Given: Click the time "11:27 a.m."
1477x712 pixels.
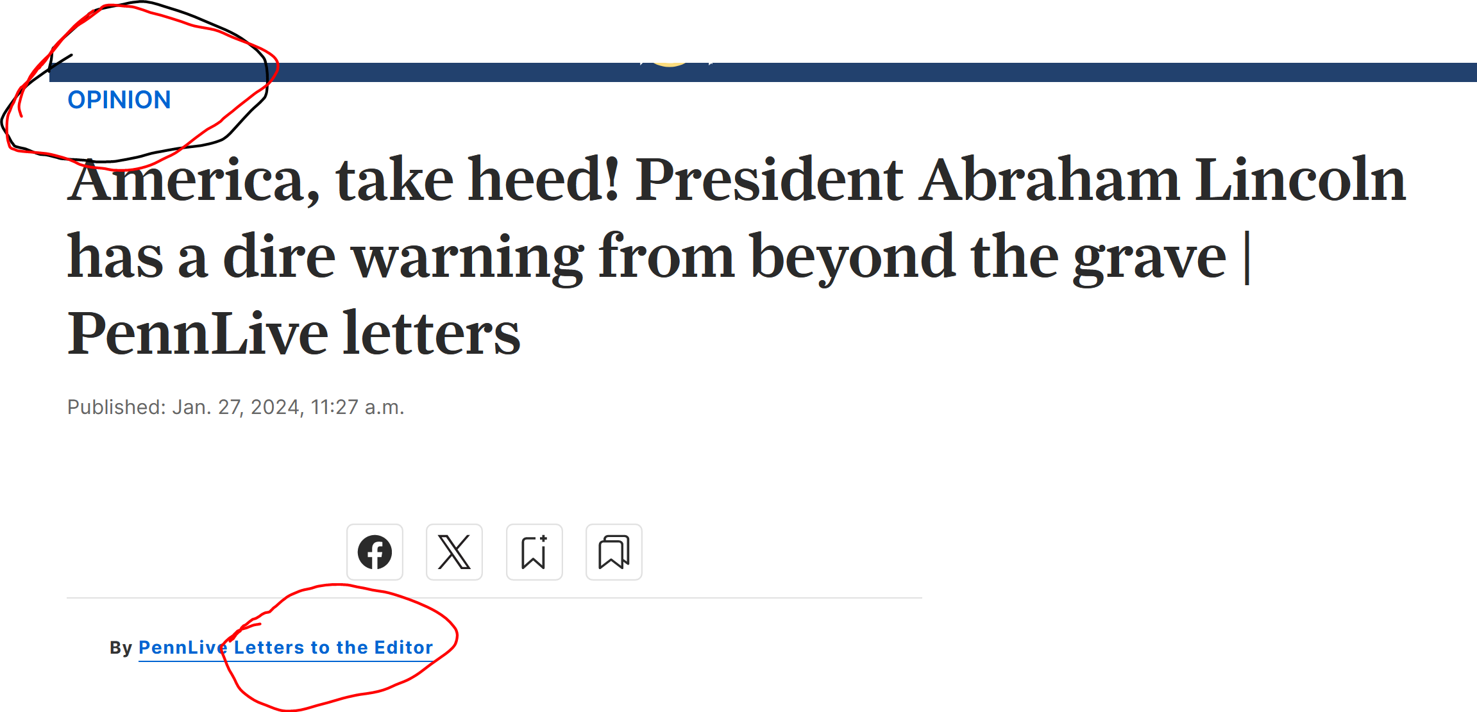Looking at the screenshot, I should 357,408.
